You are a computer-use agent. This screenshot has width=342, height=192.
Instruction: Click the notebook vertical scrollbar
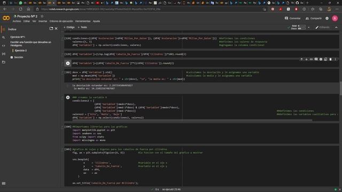(x=340, y=88)
